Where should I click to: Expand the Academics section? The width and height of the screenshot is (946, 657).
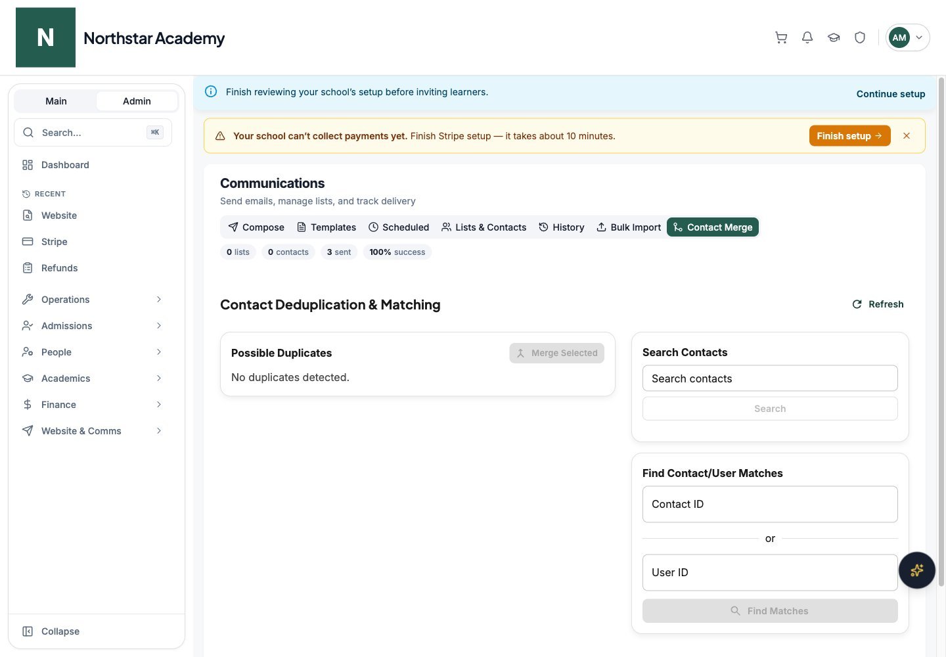(x=93, y=378)
